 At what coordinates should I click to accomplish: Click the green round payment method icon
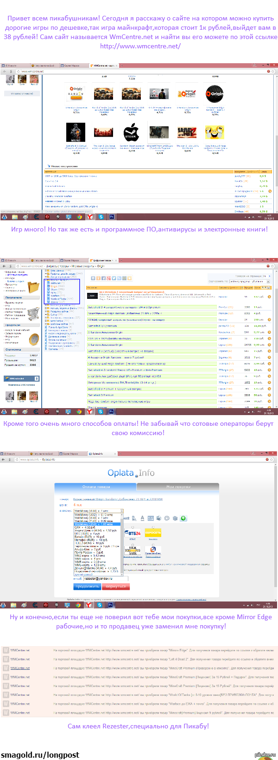183,518
